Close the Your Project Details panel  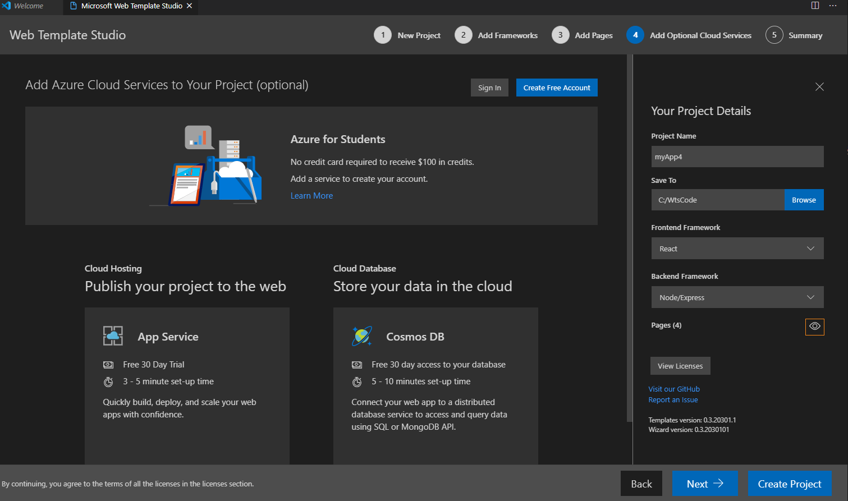click(819, 86)
